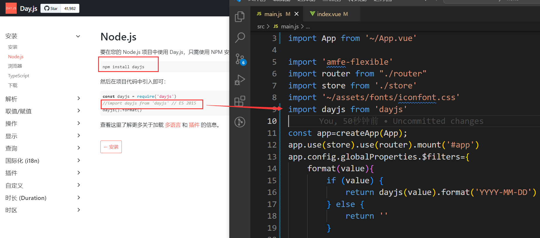Screen dimensions: 540x238
Task: Click the 41,982 star count
Action: (x=70, y=8)
